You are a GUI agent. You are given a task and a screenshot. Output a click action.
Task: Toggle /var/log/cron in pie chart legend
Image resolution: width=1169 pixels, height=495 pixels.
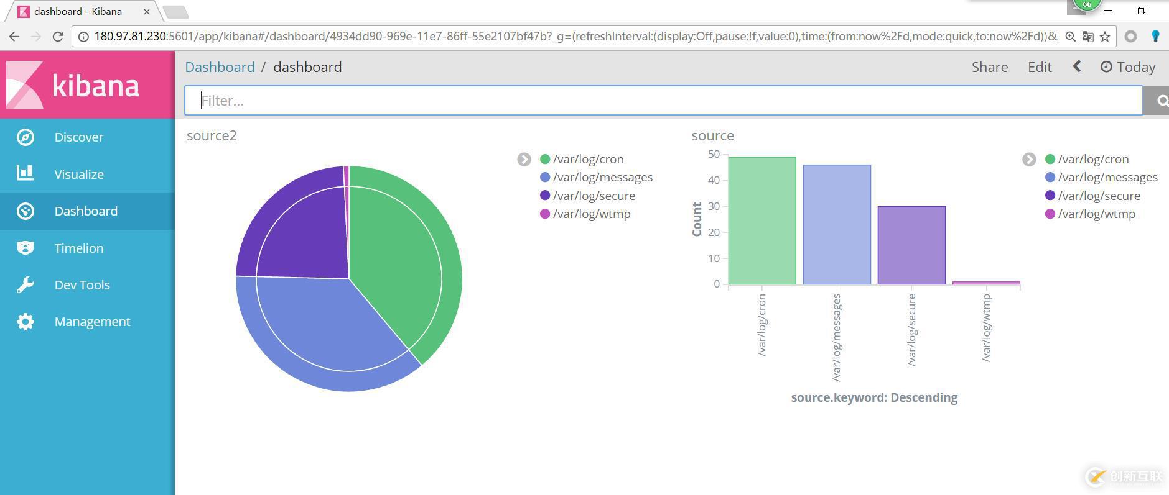(587, 160)
